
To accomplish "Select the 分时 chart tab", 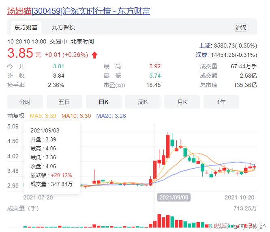I will pos(25,102).
